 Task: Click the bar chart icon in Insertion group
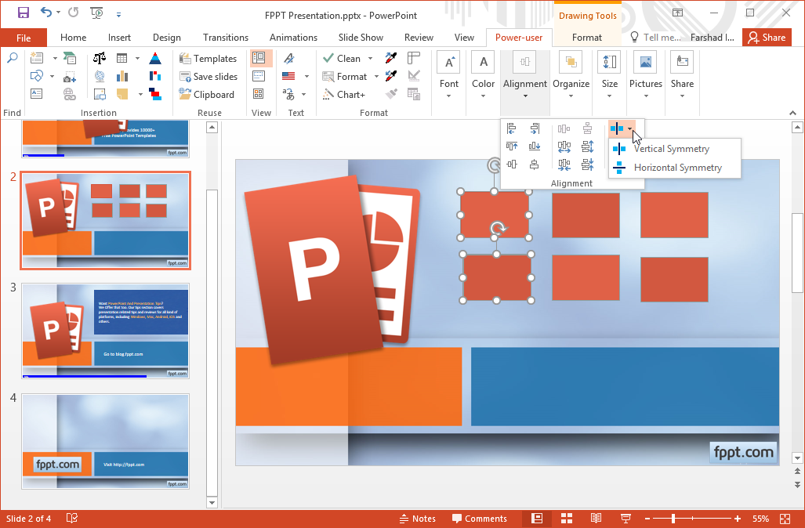[122, 77]
